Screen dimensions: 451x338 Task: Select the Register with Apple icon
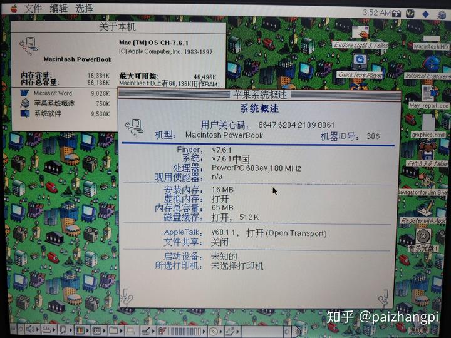[424, 209]
